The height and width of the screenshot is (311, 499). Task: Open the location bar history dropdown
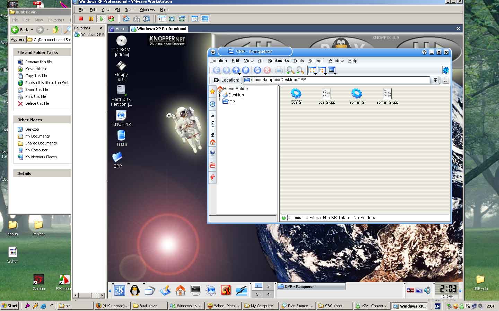coord(435,80)
